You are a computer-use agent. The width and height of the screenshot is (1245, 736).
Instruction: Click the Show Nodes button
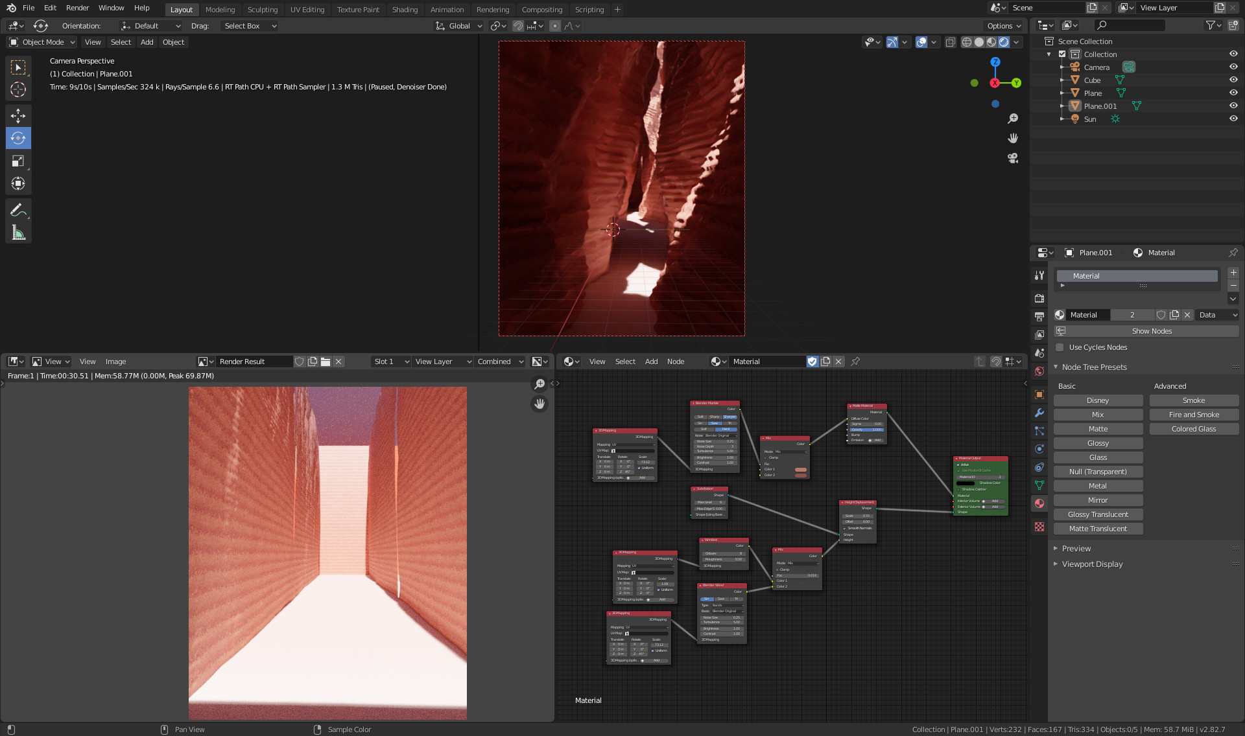(x=1151, y=331)
